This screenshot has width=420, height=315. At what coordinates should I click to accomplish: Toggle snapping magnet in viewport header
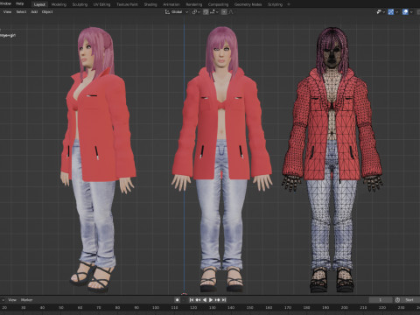click(x=206, y=12)
